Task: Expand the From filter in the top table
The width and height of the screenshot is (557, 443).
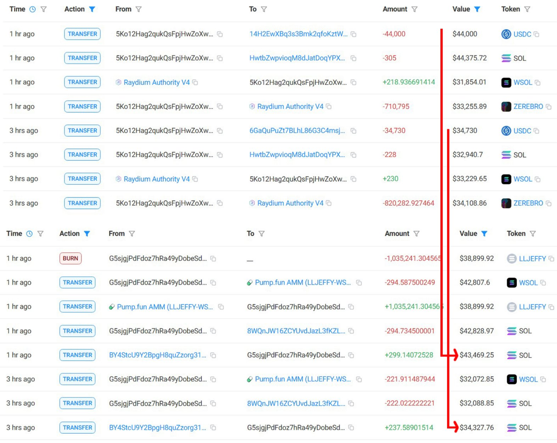Action: 139,10
